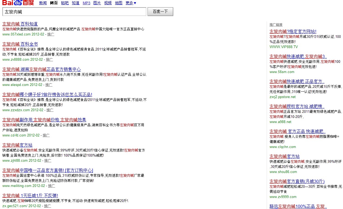
Task: Click the green URL www.zjhl88.com
Action: (15, 161)
